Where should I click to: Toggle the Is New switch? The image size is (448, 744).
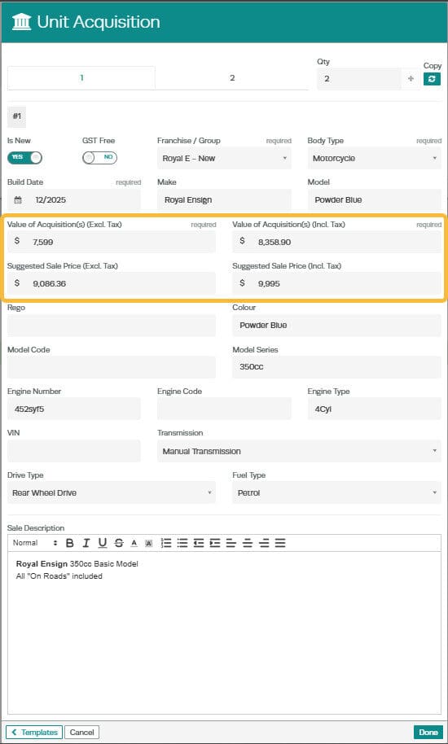(x=24, y=158)
